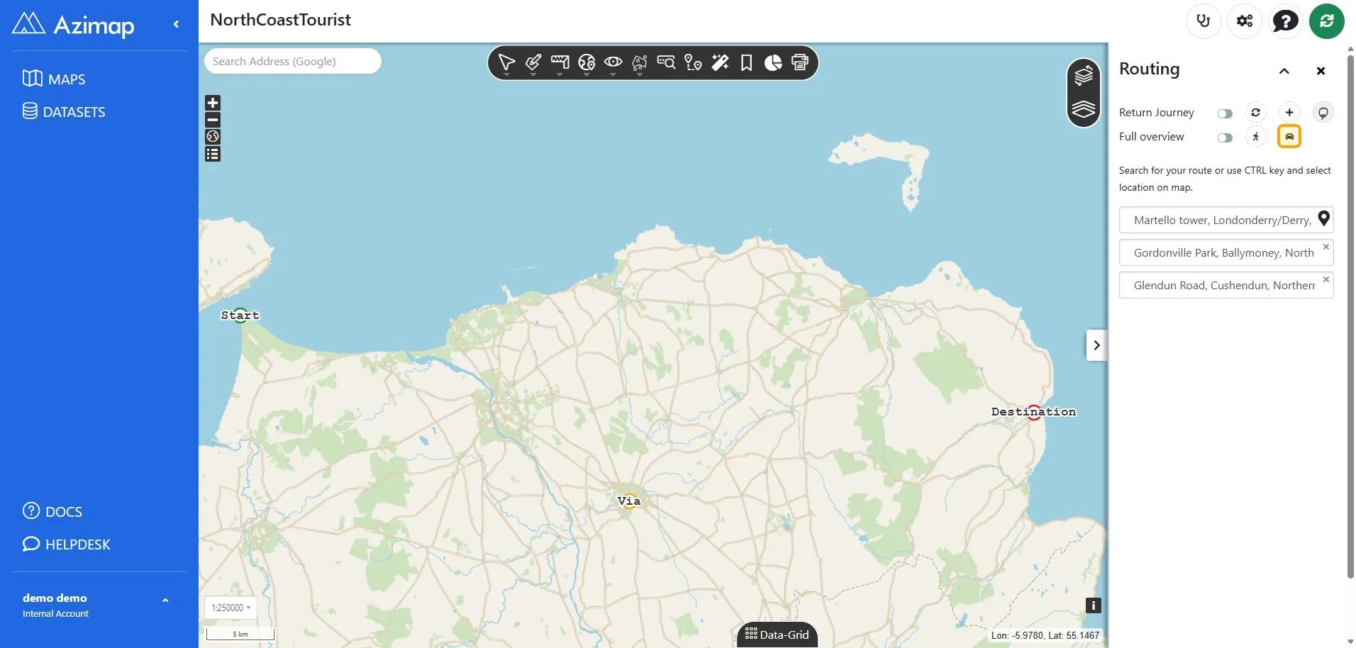Image resolution: width=1356 pixels, height=648 pixels.
Task: Select the magic wand tool
Action: pos(720,63)
